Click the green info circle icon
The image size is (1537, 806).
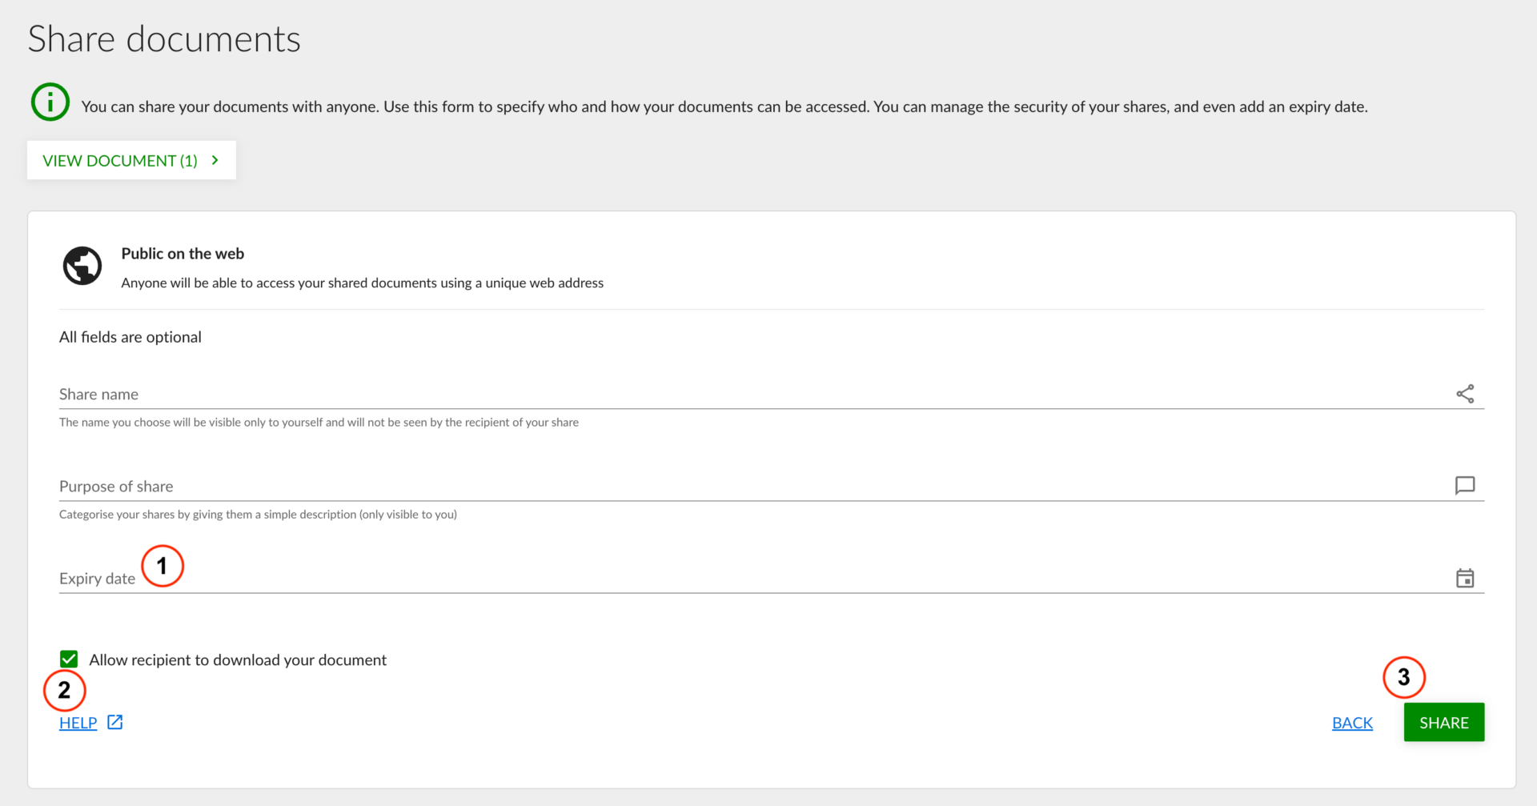[x=50, y=102]
